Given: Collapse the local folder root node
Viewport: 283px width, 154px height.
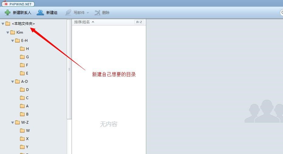Looking at the screenshot, I should coord(3,24).
